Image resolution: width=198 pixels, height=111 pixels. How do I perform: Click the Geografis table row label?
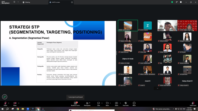pyautogui.click(x=40, y=49)
